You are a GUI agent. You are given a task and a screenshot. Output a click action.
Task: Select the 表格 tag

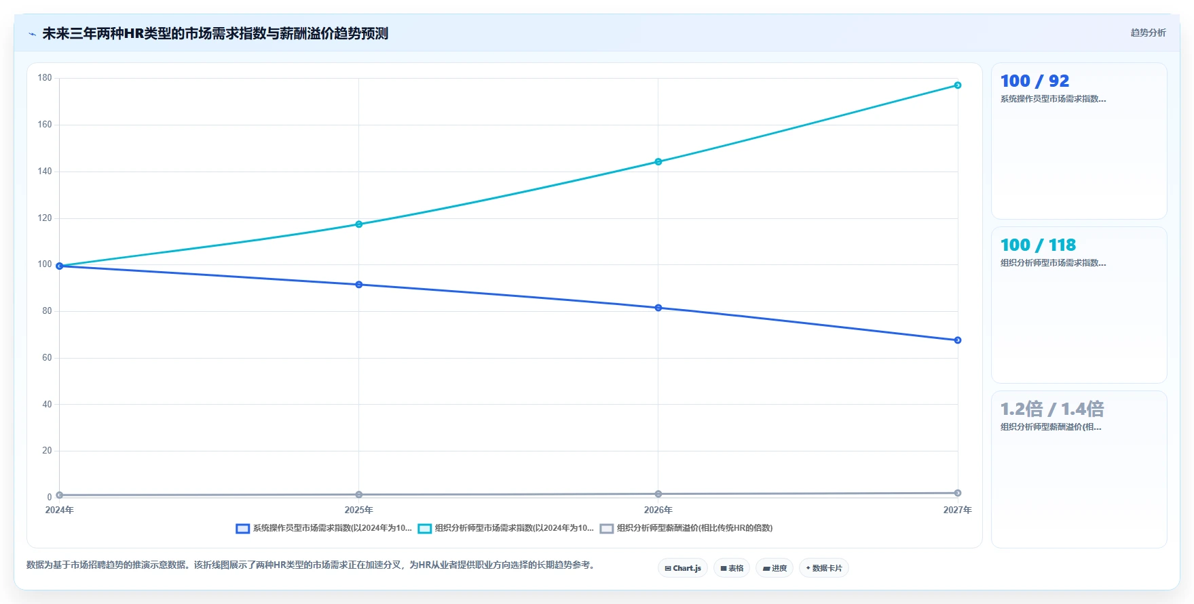point(732,568)
